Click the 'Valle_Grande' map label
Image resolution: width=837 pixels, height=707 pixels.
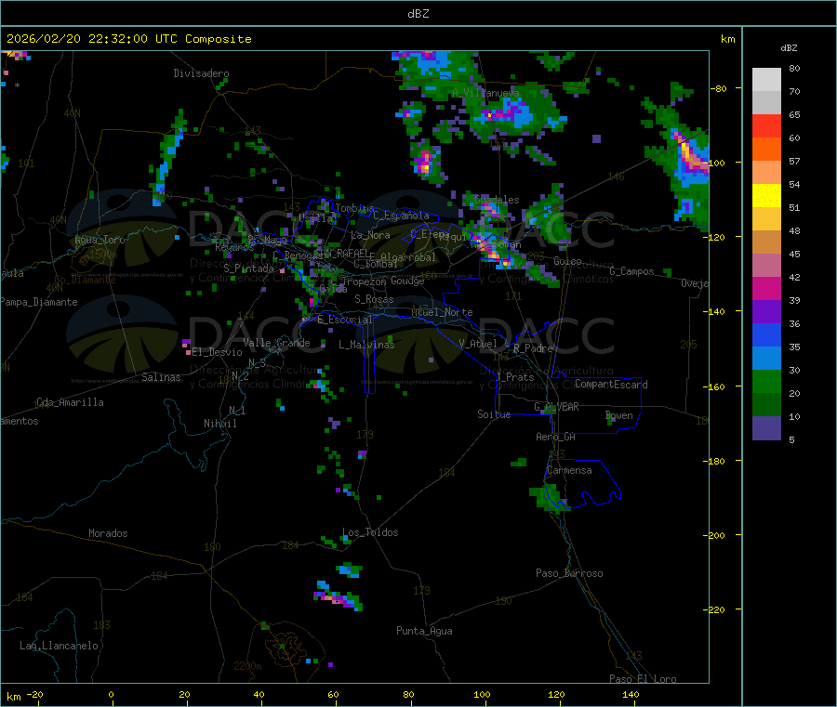(276, 343)
